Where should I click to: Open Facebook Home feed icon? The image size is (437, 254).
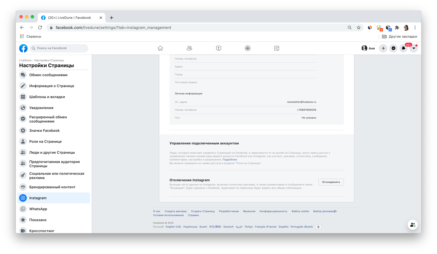(160, 48)
